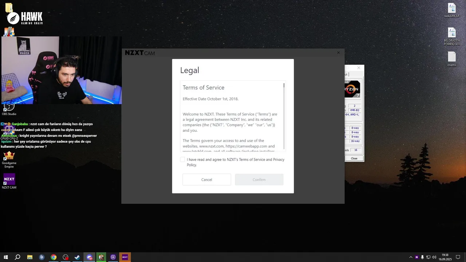Viewport: 466px width, 262px height.
Task: Select the onemli text file on desktop
Action: (x=452, y=59)
